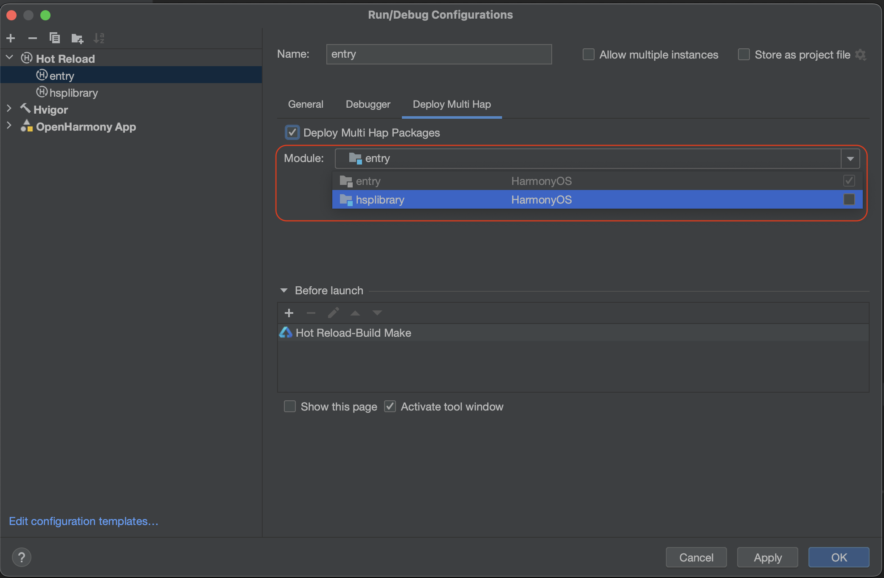Switch to the General tab
Image resolution: width=884 pixels, height=578 pixels.
306,104
